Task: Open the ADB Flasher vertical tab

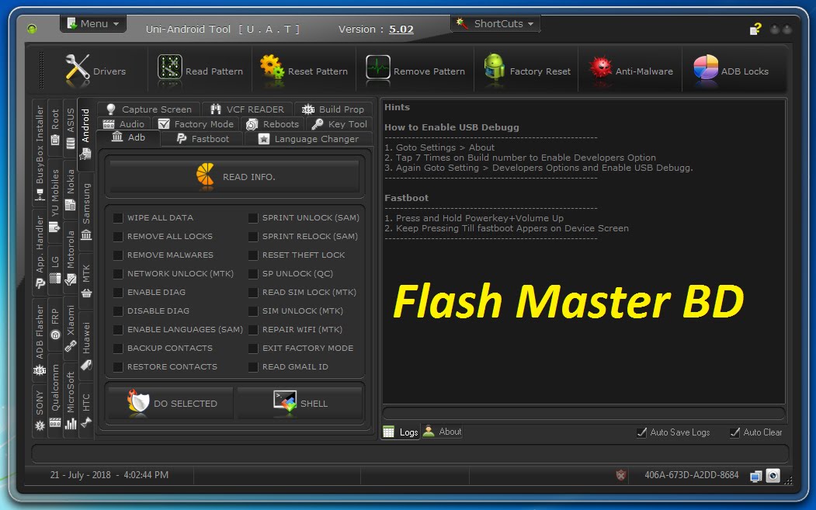Action: click(x=40, y=339)
